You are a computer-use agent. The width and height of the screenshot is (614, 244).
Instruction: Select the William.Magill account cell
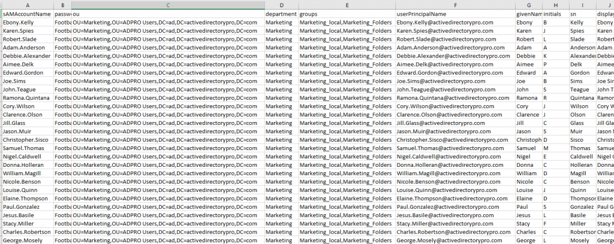click(x=28, y=173)
